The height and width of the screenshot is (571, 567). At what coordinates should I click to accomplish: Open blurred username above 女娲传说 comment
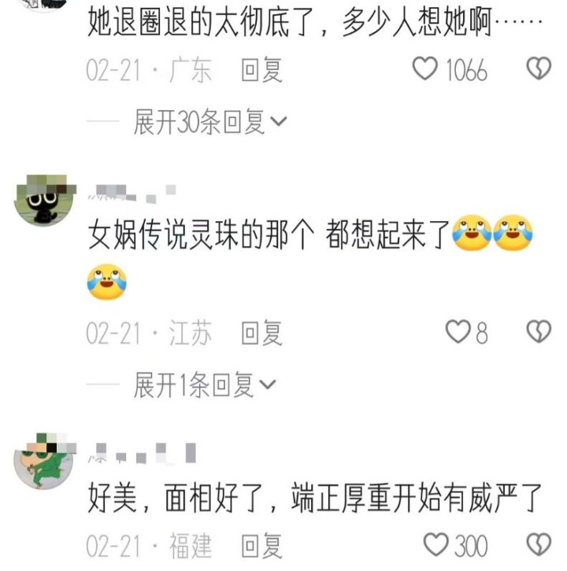(x=132, y=193)
